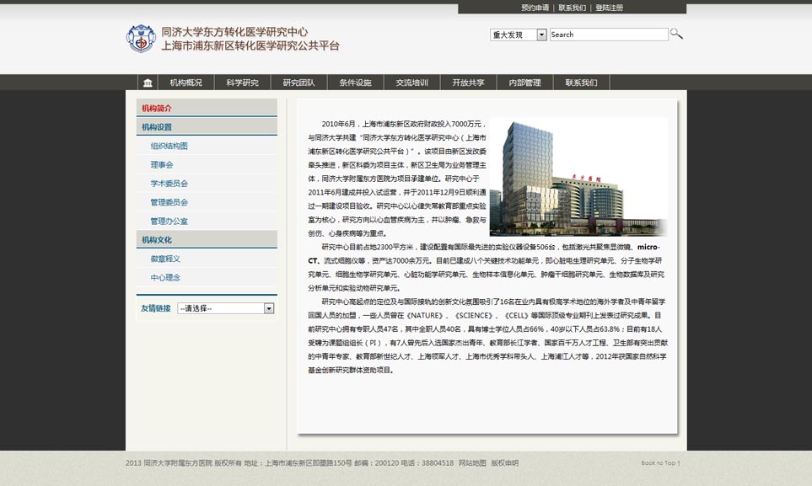Click the 登陆注册 top link
This screenshot has height=486, width=812.
click(x=610, y=8)
